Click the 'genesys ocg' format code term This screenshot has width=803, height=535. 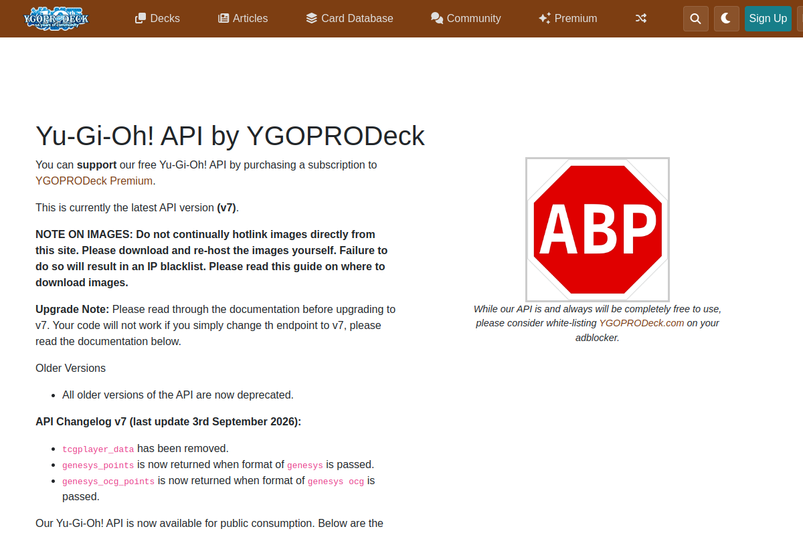point(336,481)
